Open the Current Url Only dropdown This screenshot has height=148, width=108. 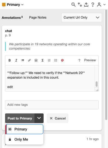click(82, 18)
